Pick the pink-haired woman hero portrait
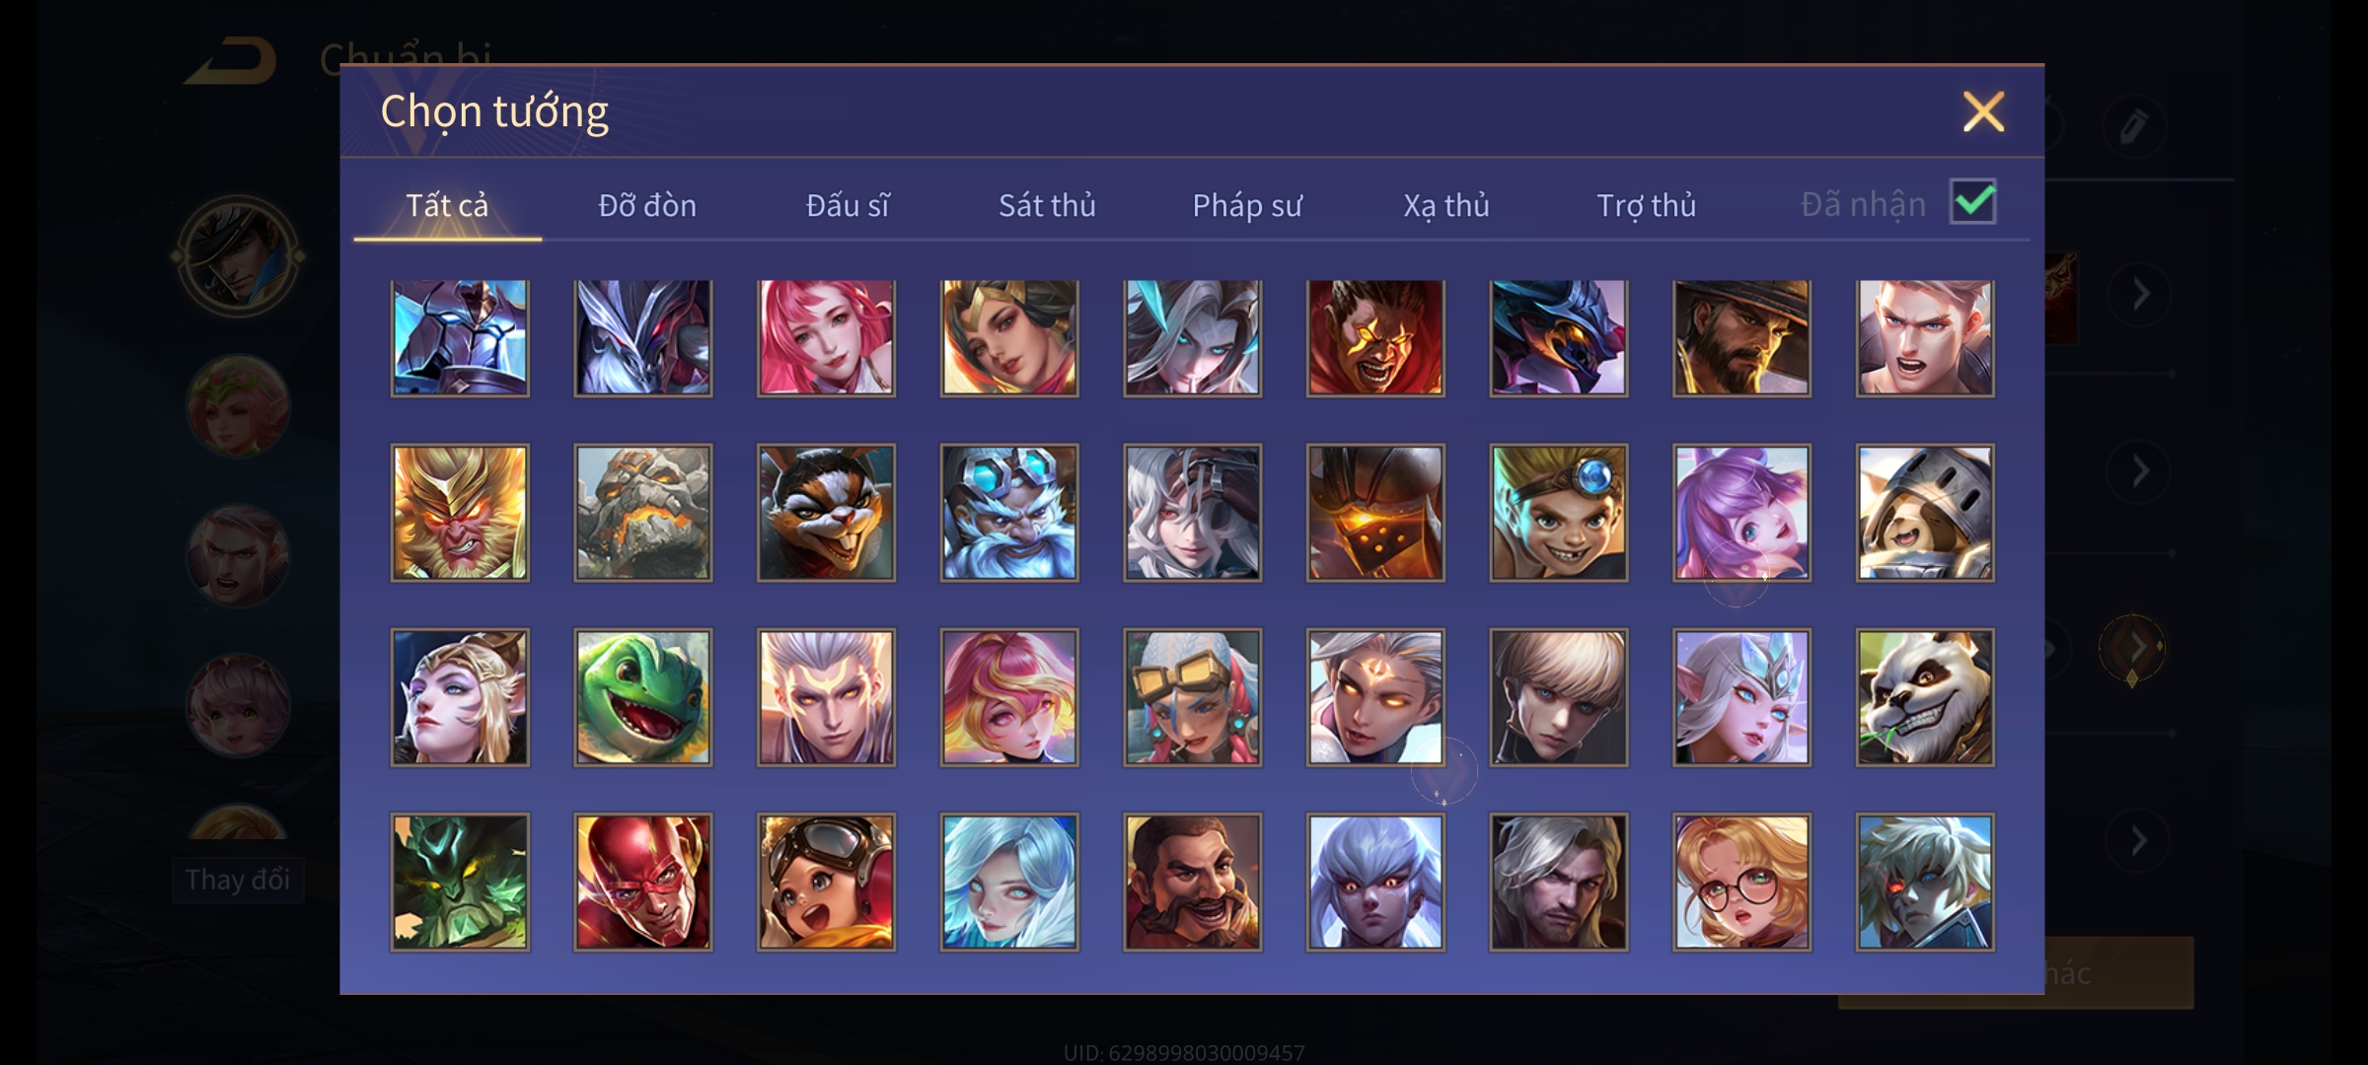Screen dimensions: 2368x1065 click(x=826, y=338)
